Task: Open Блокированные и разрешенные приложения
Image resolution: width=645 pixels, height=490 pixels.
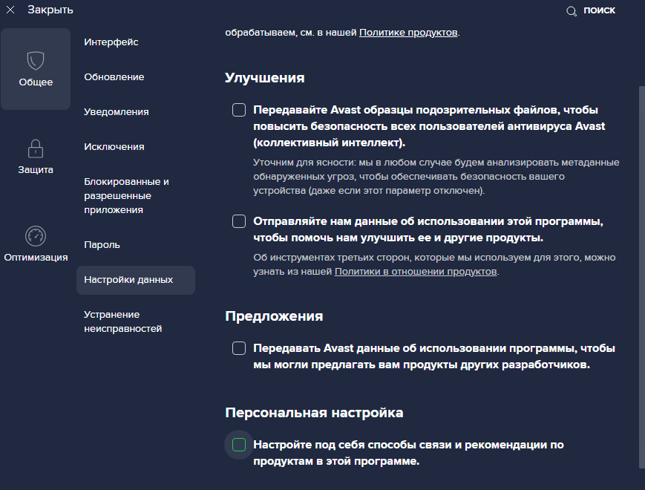Action: click(x=126, y=196)
